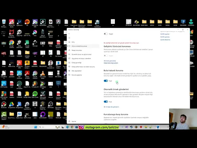
Task: Click the Bir örneği elle gönderin link
Action: click(111, 107)
